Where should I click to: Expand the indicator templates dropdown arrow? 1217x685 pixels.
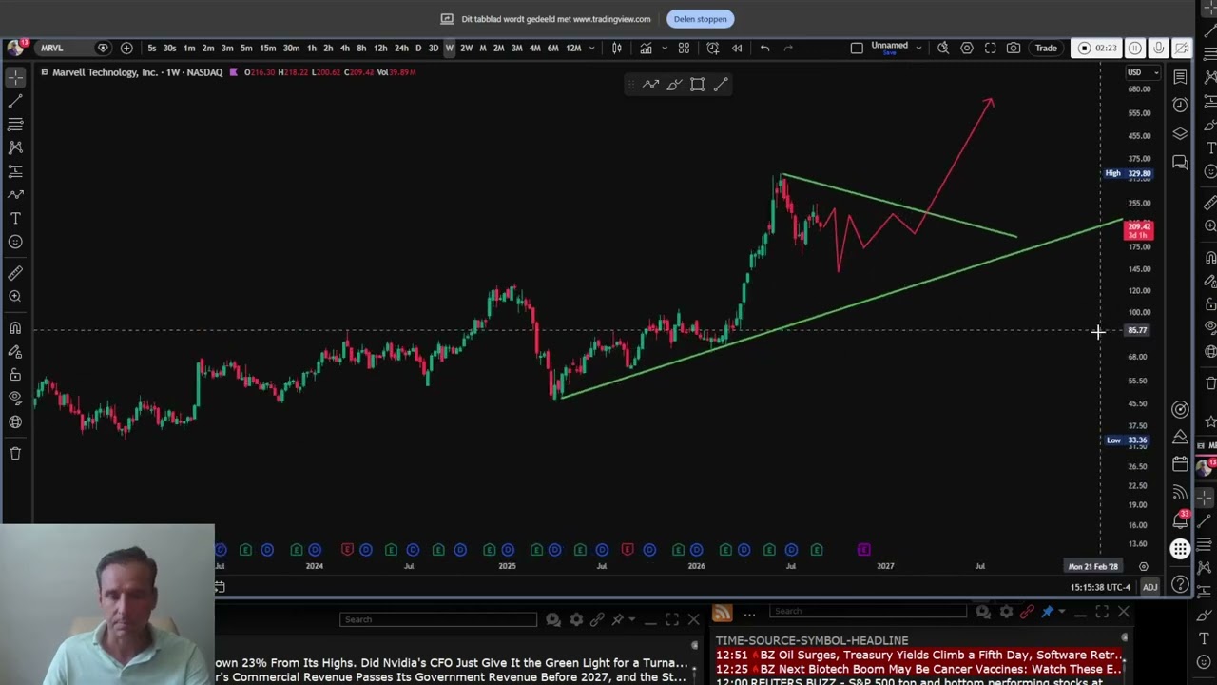click(x=664, y=48)
